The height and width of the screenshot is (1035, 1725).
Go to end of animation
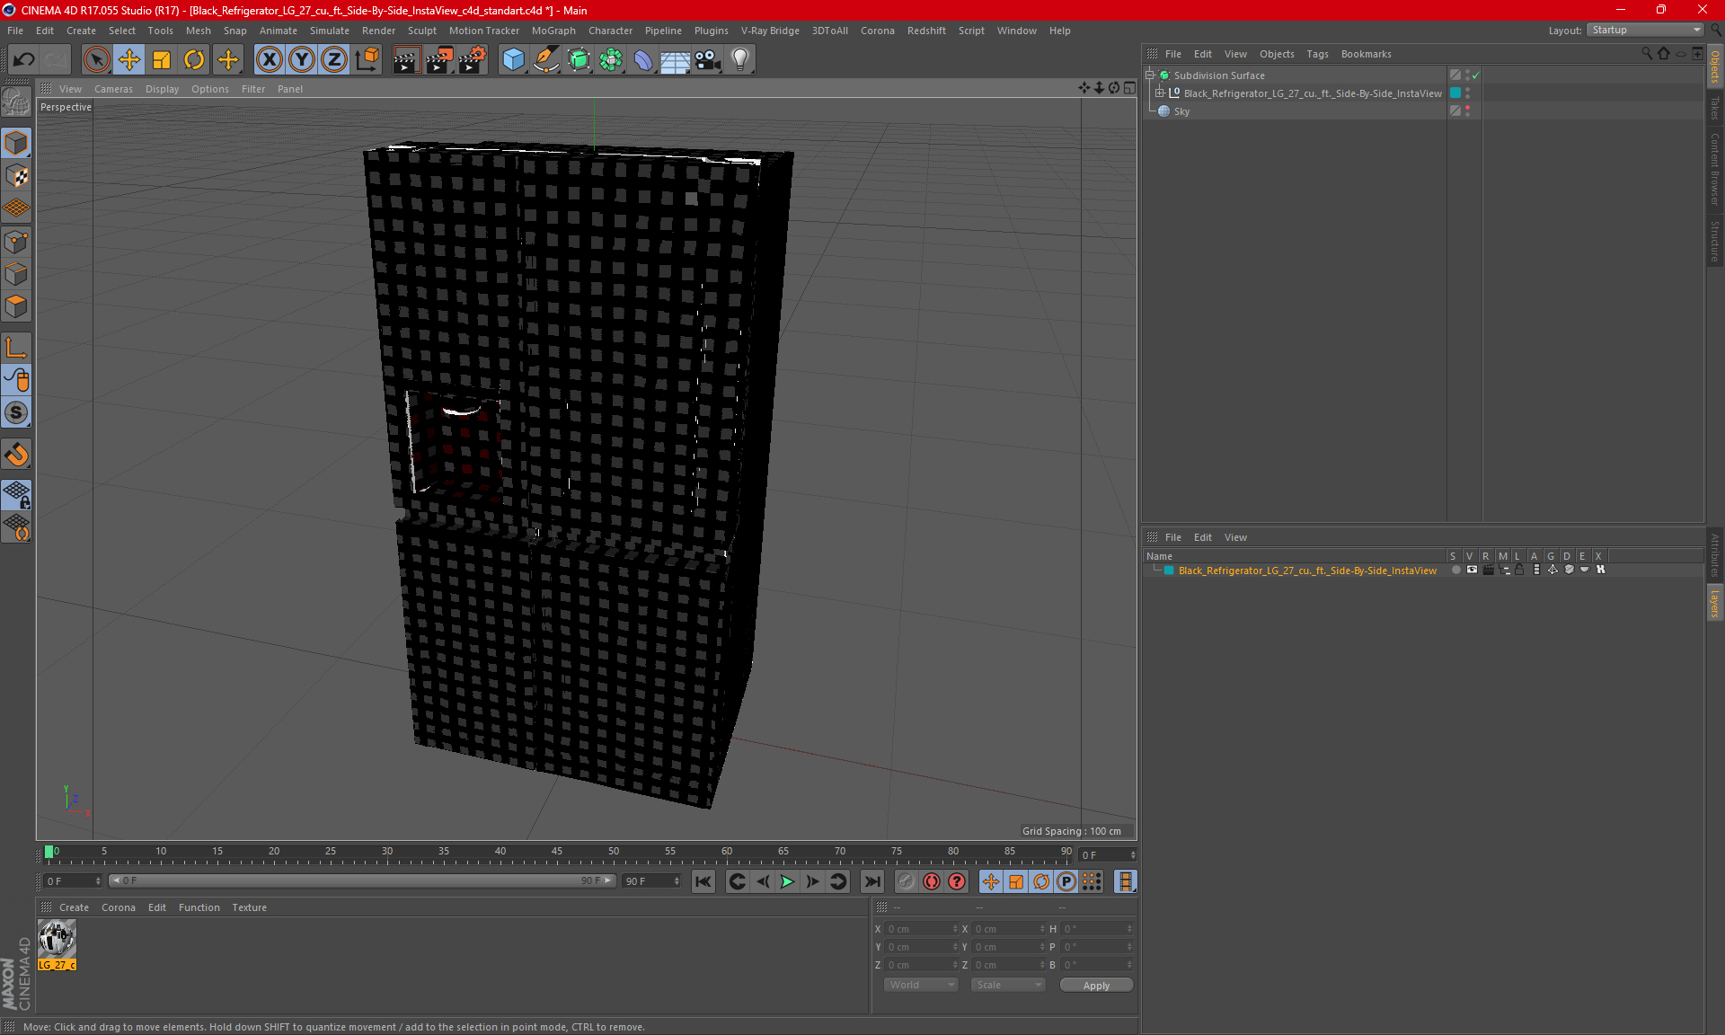871,881
